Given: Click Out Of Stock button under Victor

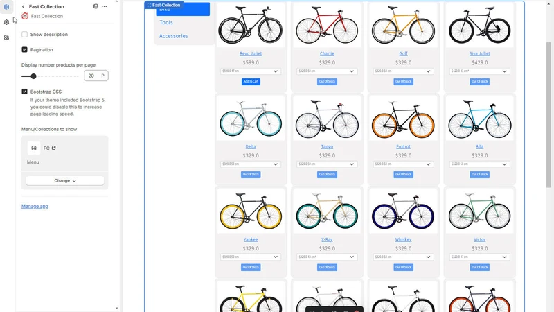Looking at the screenshot, I should pyautogui.click(x=479, y=268).
